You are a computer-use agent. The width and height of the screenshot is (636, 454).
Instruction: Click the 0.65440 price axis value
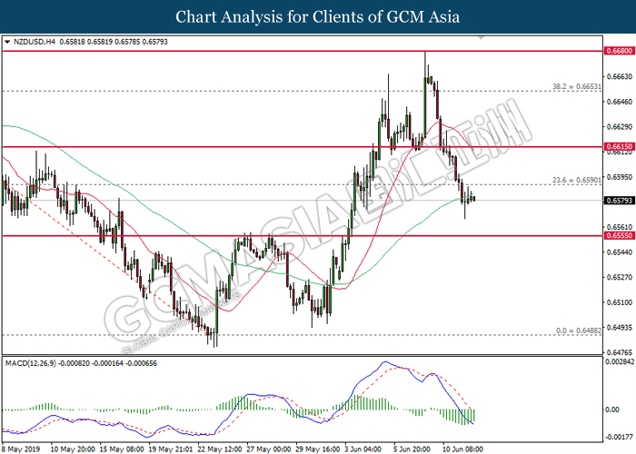click(620, 252)
